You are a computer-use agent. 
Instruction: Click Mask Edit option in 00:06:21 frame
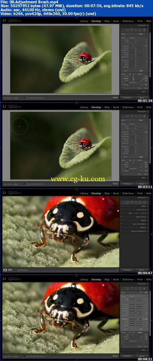[146, 292]
